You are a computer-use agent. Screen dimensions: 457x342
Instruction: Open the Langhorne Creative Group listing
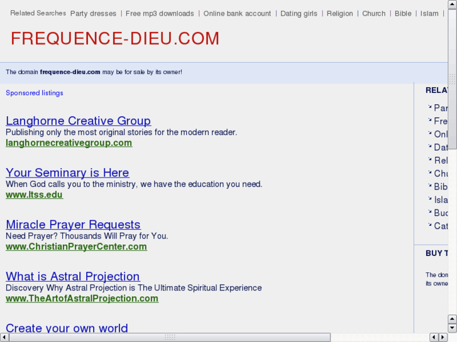click(79, 120)
